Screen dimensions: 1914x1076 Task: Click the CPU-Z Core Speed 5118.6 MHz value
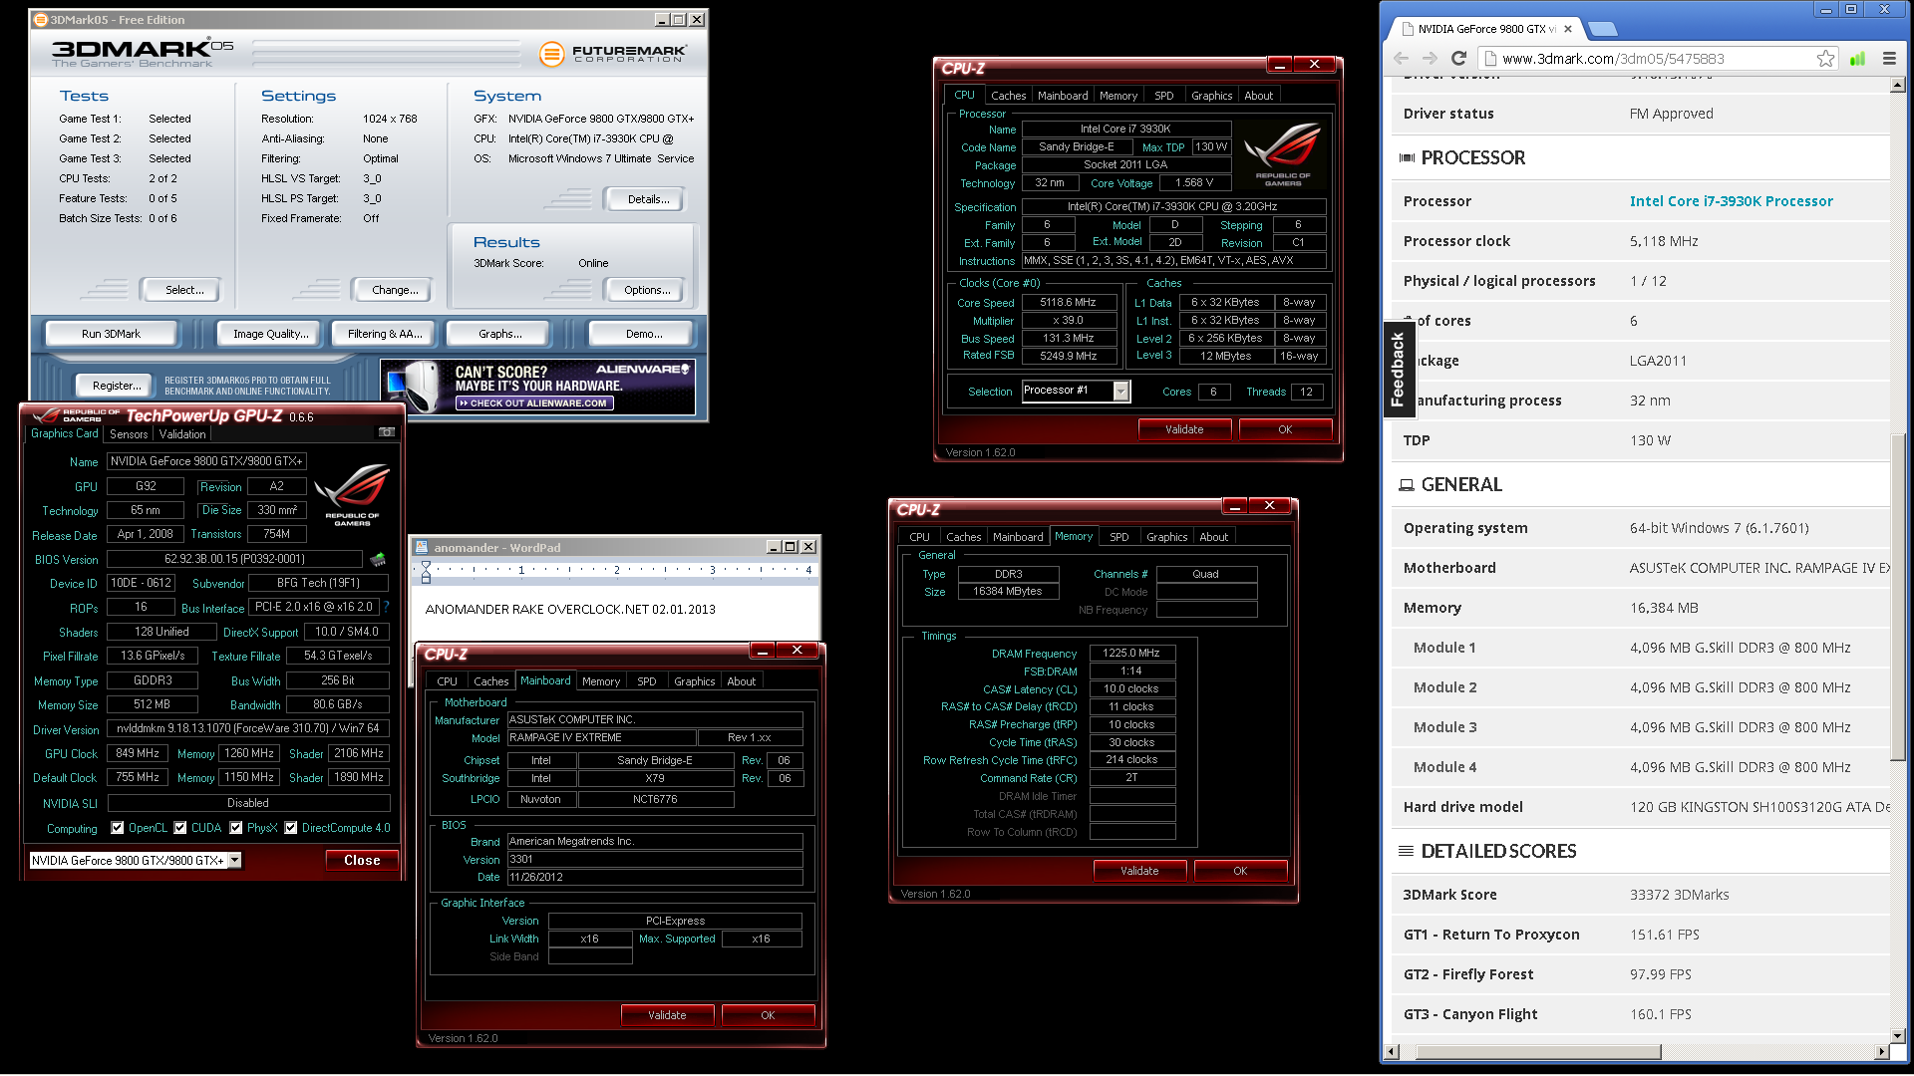pyautogui.click(x=1068, y=302)
